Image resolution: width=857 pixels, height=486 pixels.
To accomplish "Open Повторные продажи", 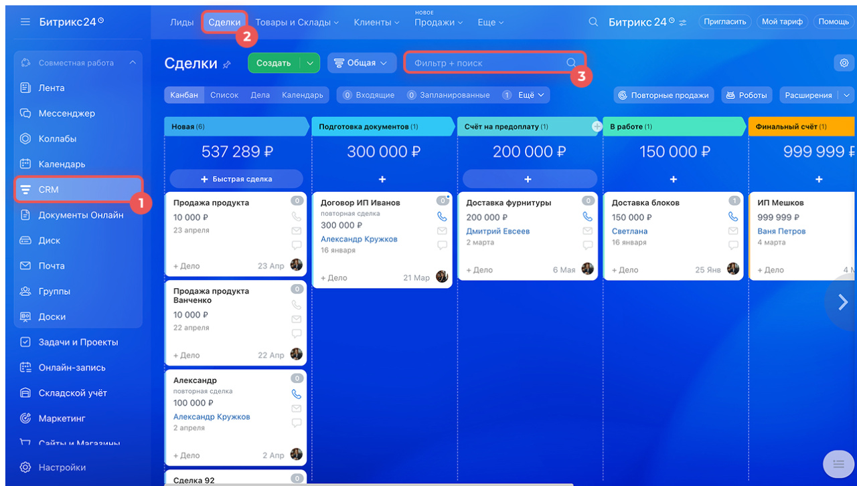I will [664, 95].
